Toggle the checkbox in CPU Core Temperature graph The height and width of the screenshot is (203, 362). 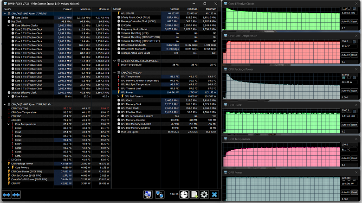click(x=354, y=42)
